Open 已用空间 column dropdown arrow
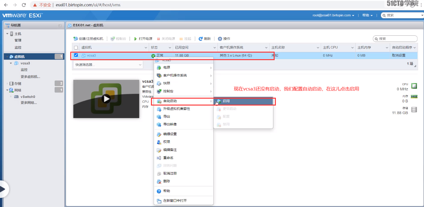The height and width of the screenshot is (207, 424). pos(214,48)
